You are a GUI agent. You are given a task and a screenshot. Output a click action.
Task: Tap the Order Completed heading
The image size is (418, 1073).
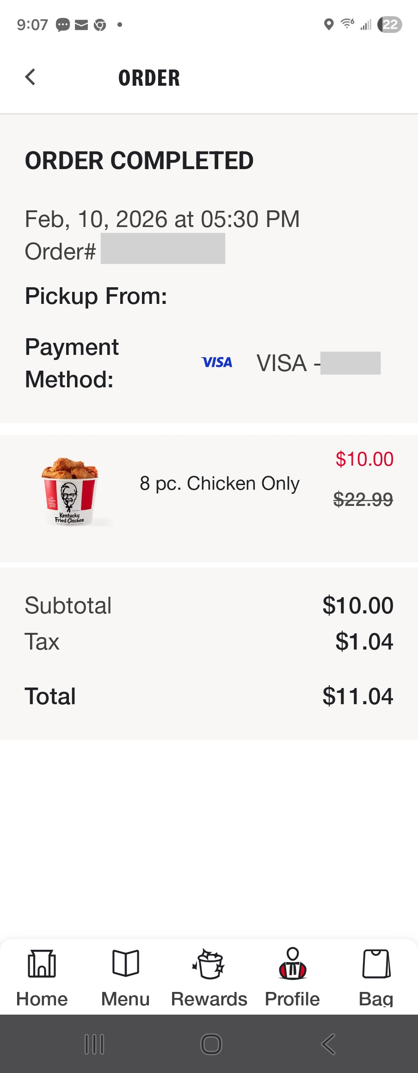click(139, 161)
